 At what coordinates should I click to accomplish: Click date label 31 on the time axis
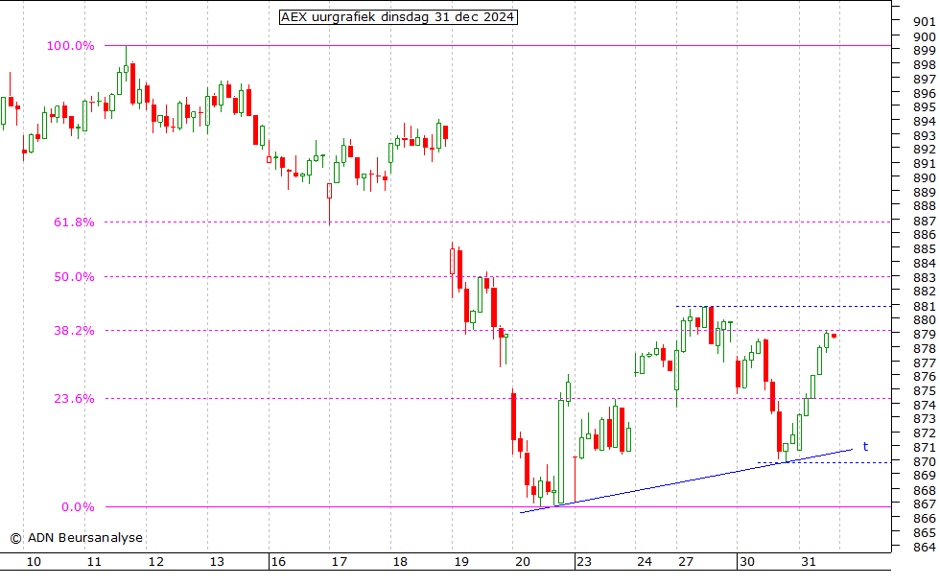809,562
